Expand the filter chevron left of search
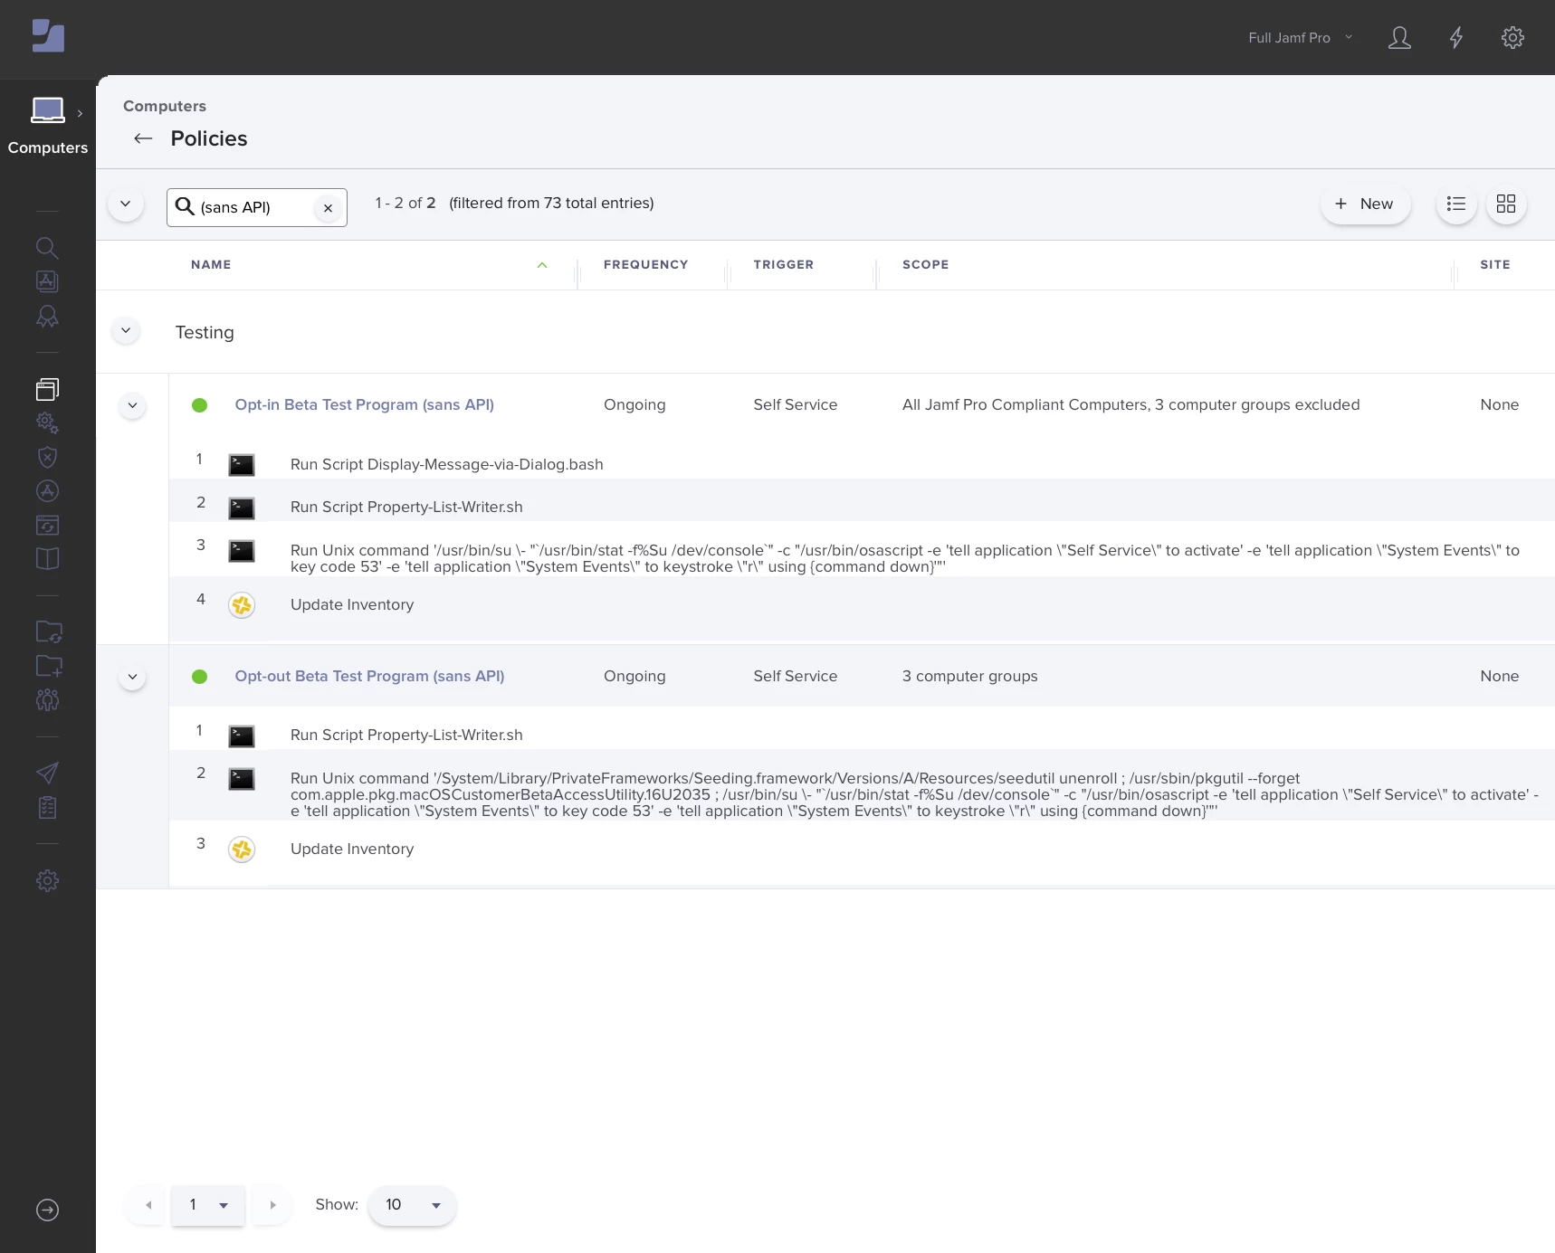 pyautogui.click(x=126, y=204)
